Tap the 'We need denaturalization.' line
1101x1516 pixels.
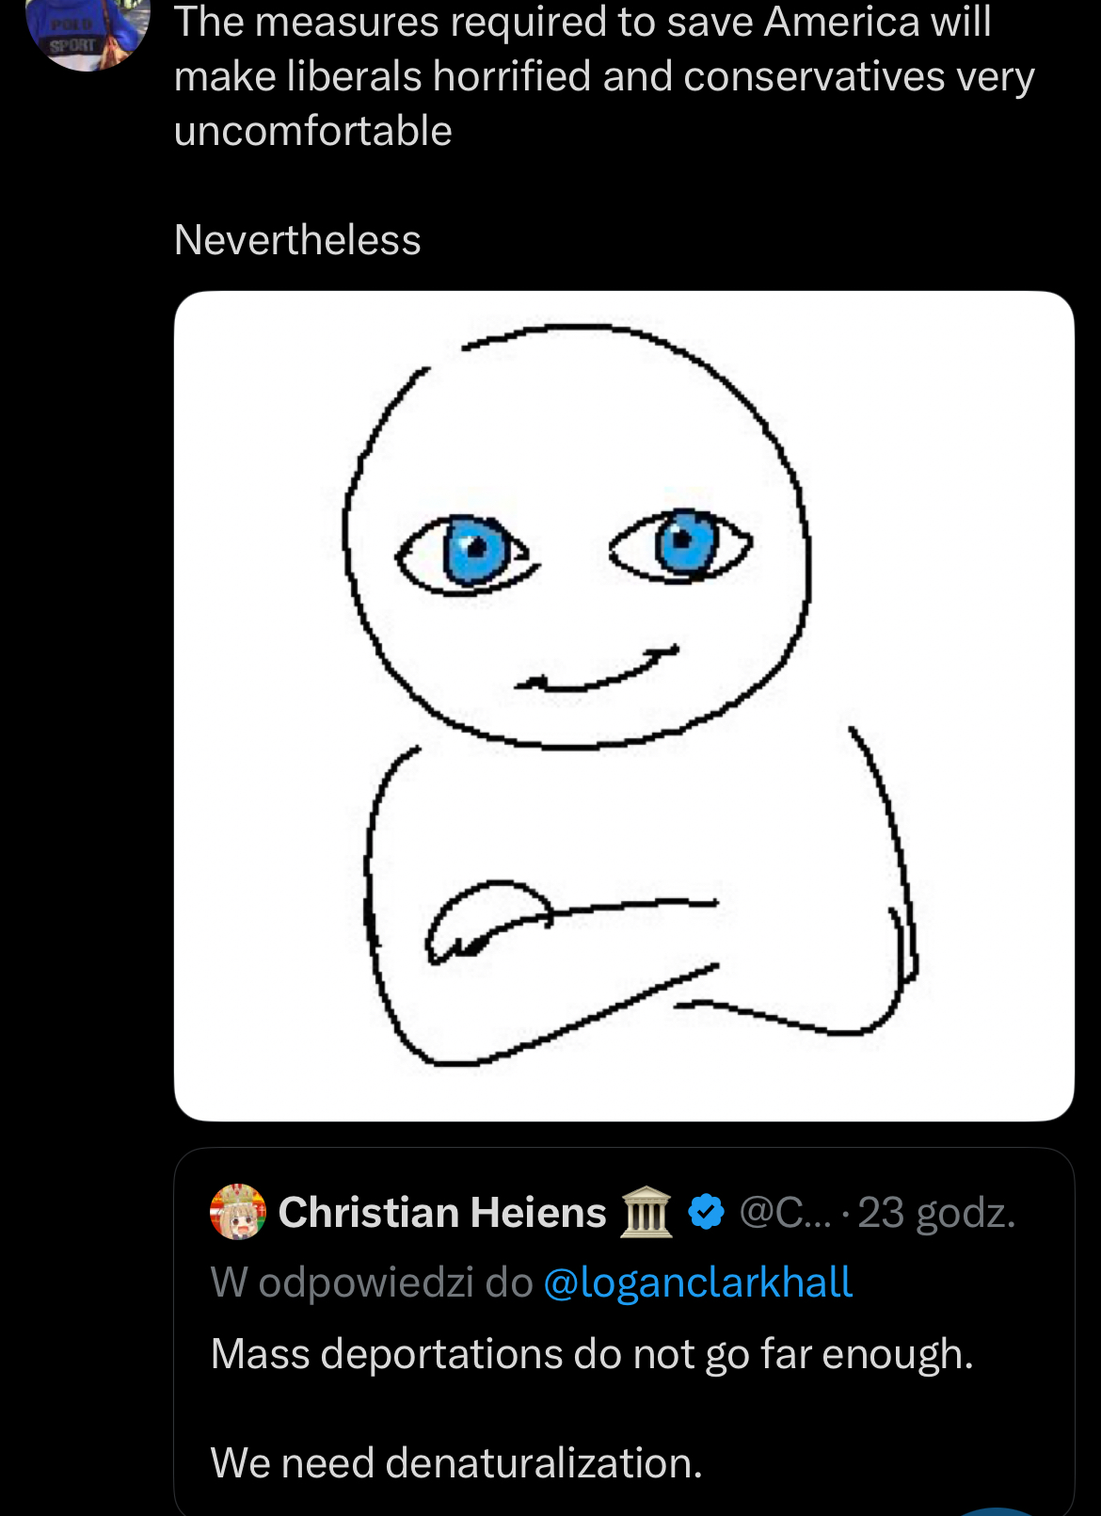pyautogui.click(x=456, y=1463)
